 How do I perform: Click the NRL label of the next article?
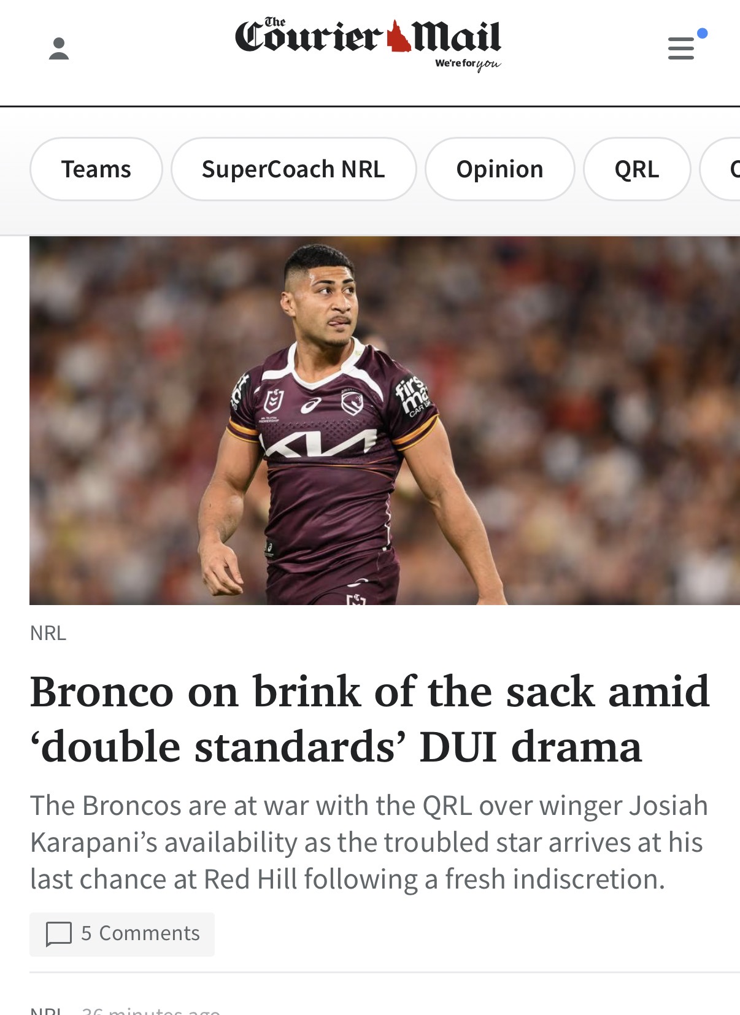click(47, 1010)
